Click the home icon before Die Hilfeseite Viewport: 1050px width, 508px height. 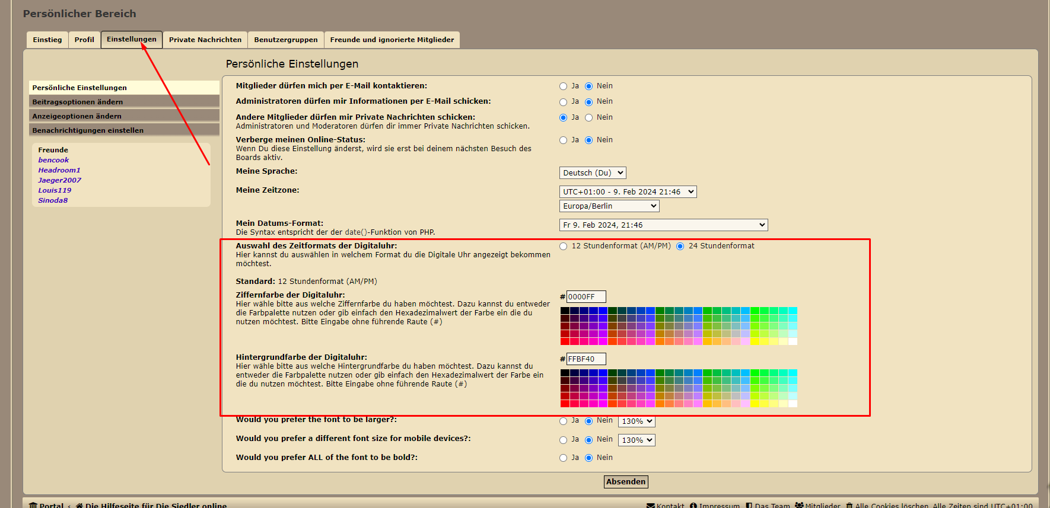(79, 505)
